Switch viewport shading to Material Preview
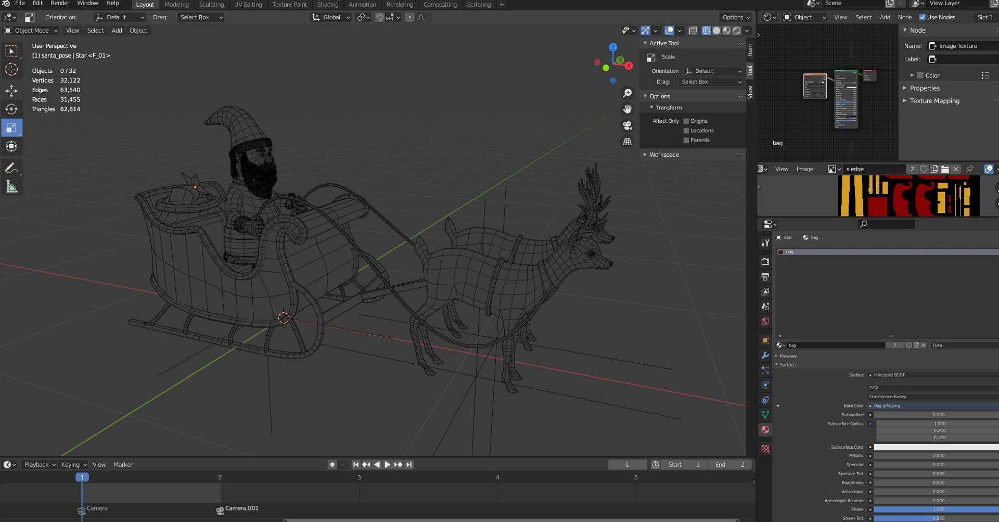Screen dimensions: 999x522 click(726, 31)
